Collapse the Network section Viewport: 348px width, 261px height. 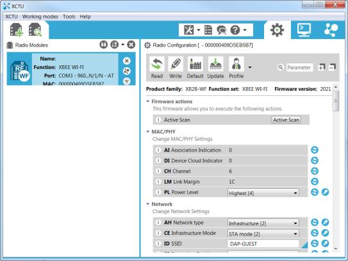coord(148,204)
